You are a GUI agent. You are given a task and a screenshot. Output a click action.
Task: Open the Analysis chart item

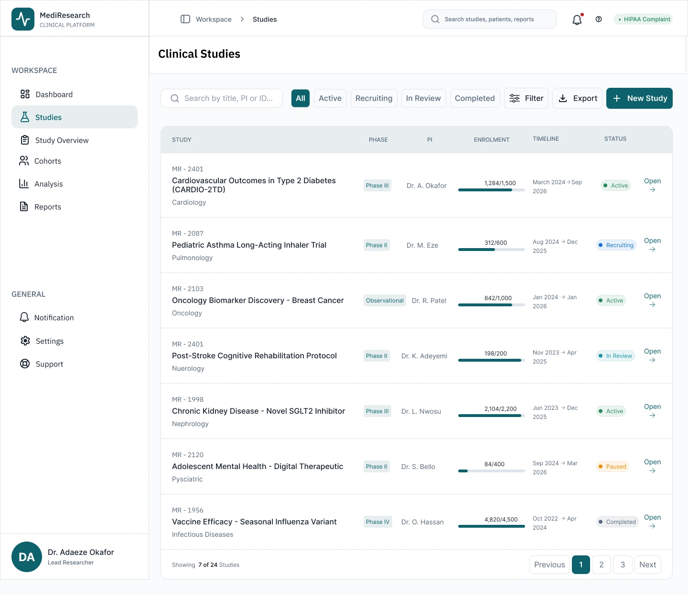coord(75,184)
